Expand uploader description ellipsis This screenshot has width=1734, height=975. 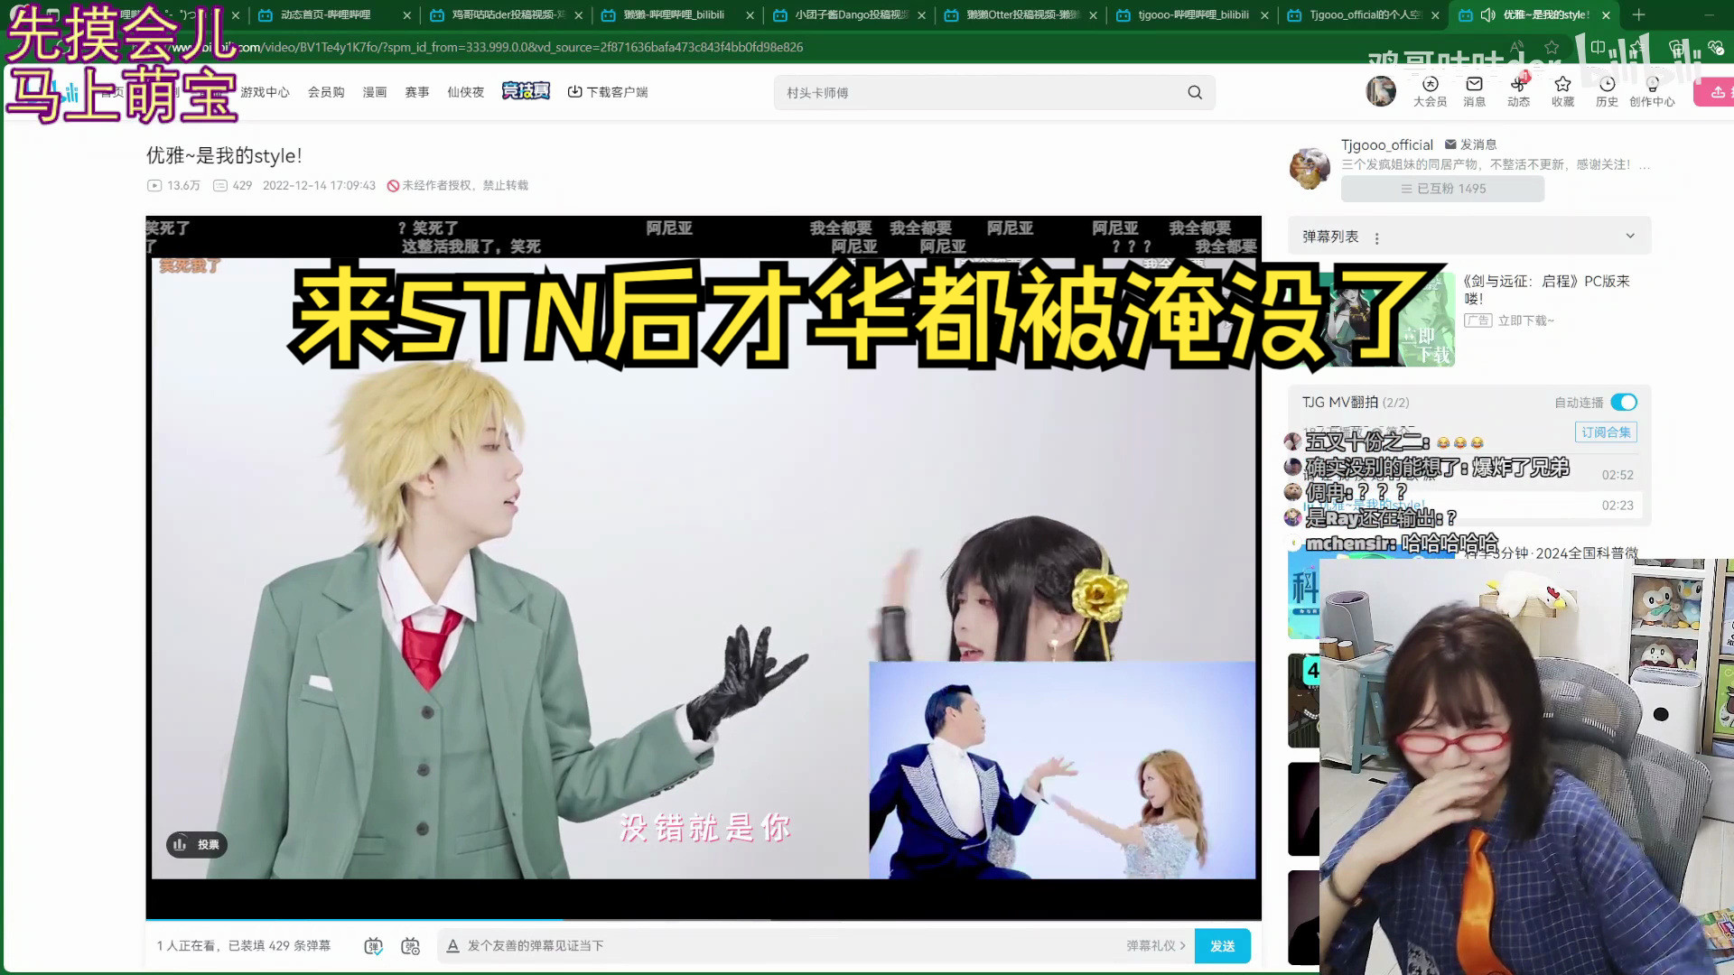coord(1645,165)
